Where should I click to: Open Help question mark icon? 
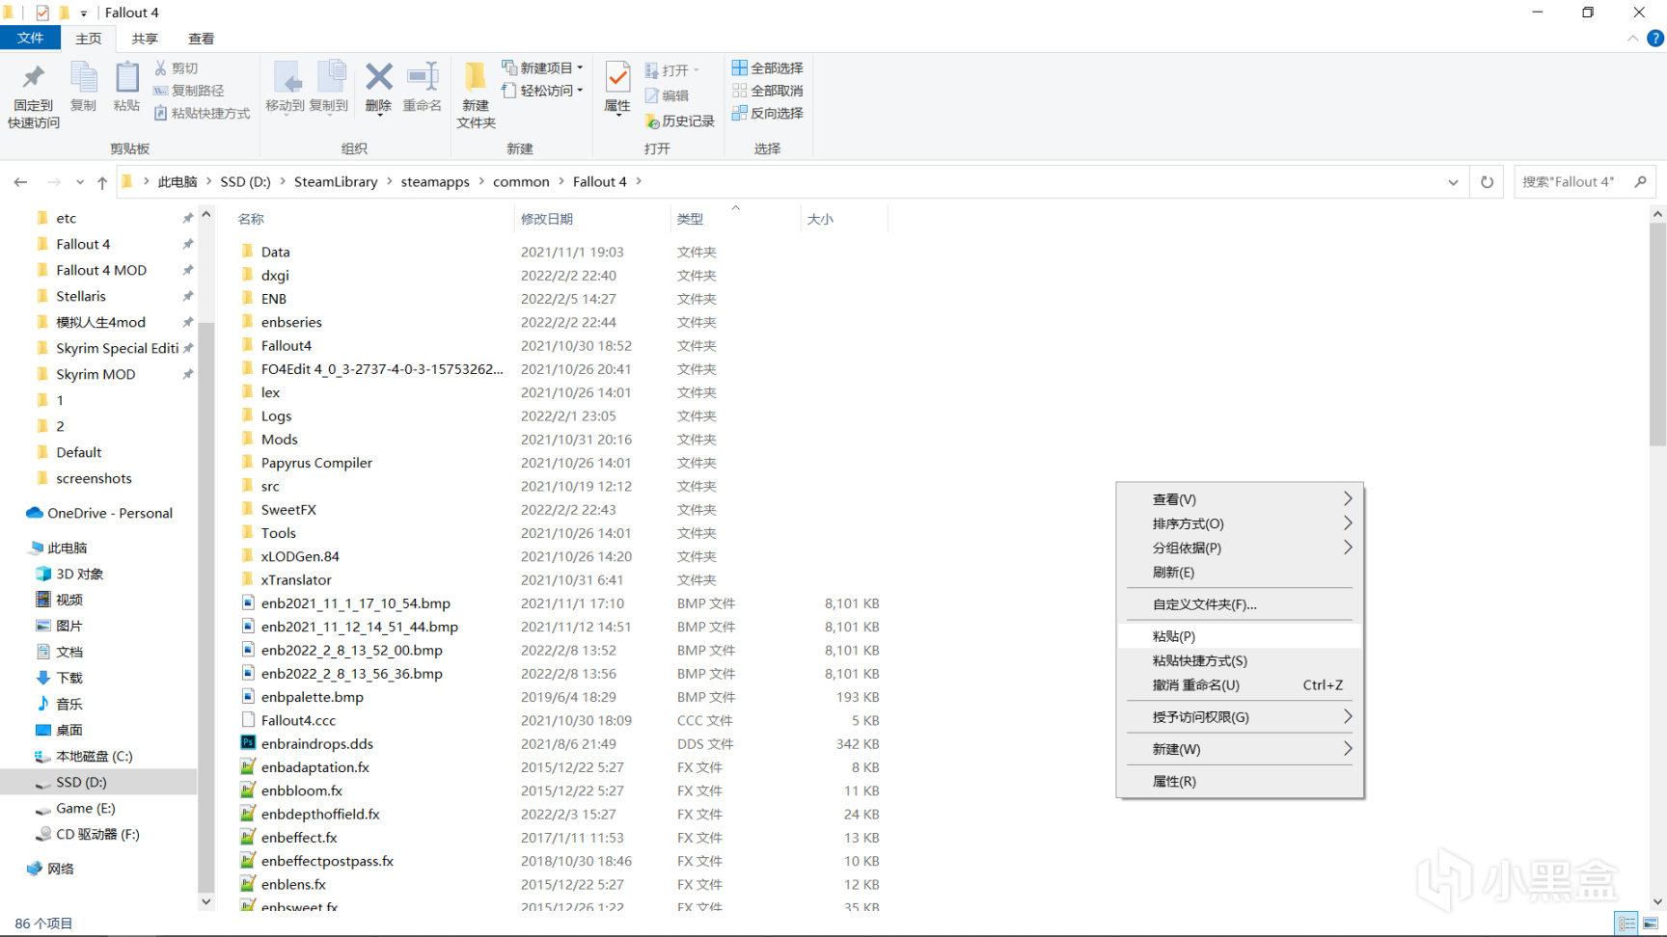click(x=1655, y=39)
